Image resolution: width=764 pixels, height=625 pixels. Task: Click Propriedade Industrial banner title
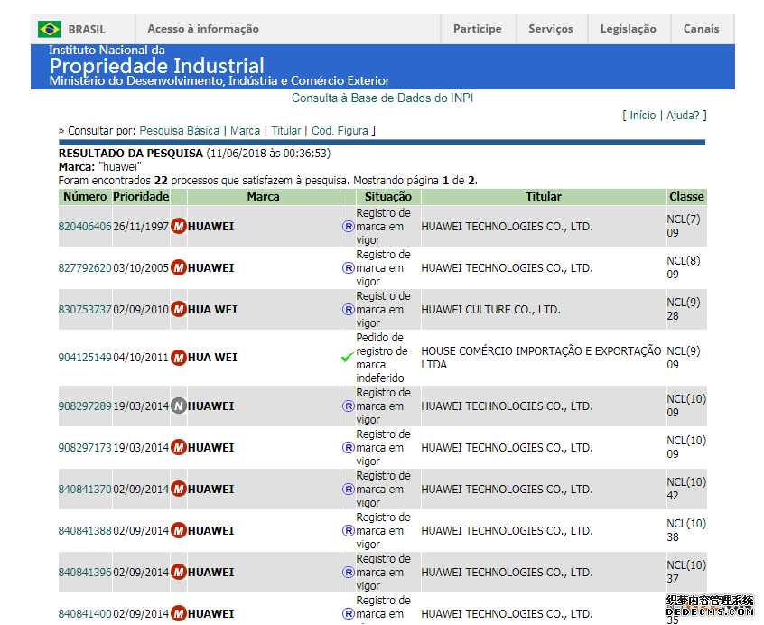pos(157,66)
